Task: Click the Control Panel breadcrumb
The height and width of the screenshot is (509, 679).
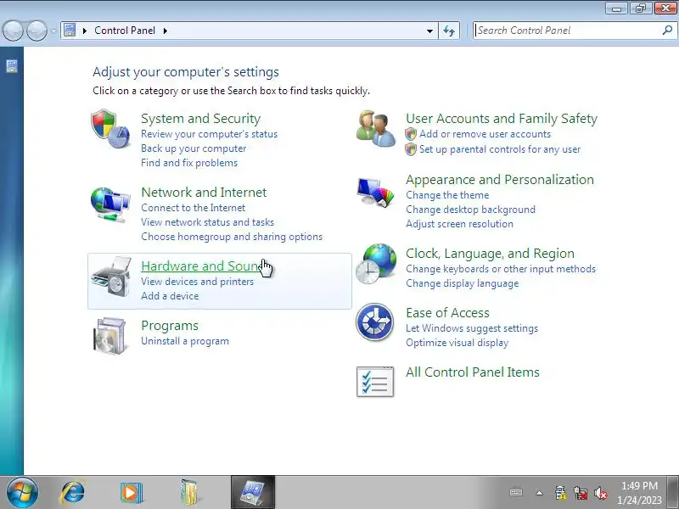Action: (124, 31)
